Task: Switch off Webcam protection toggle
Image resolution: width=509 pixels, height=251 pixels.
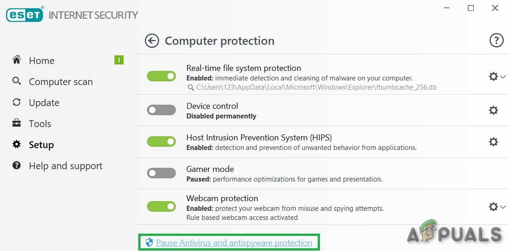Action: pos(161,207)
